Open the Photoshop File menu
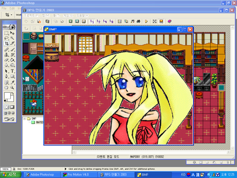The width and height of the screenshot is (237, 178). [4, 9]
